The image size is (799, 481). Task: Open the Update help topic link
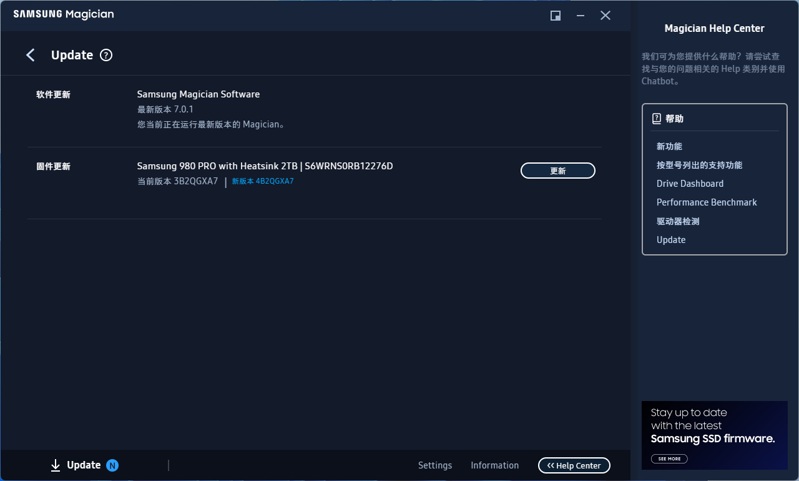[671, 240]
